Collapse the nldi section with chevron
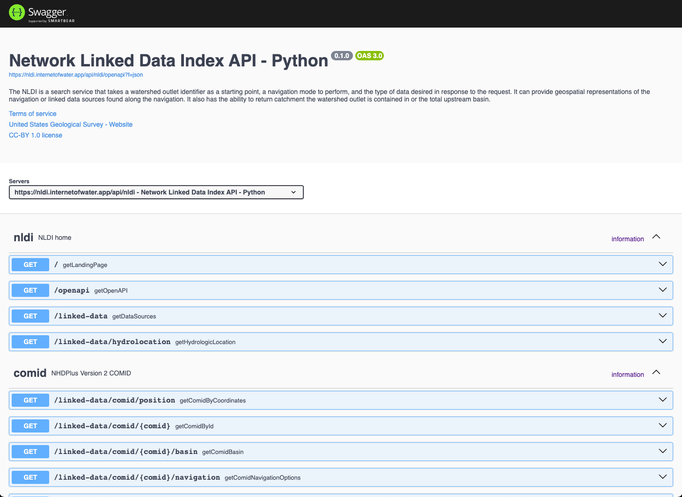 tap(656, 237)
